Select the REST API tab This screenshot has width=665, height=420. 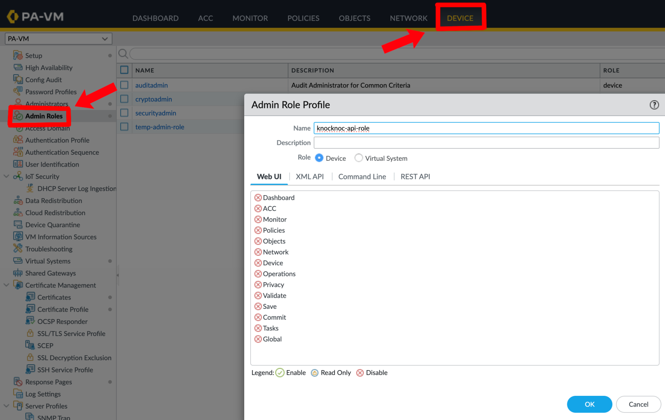[415, 177]
